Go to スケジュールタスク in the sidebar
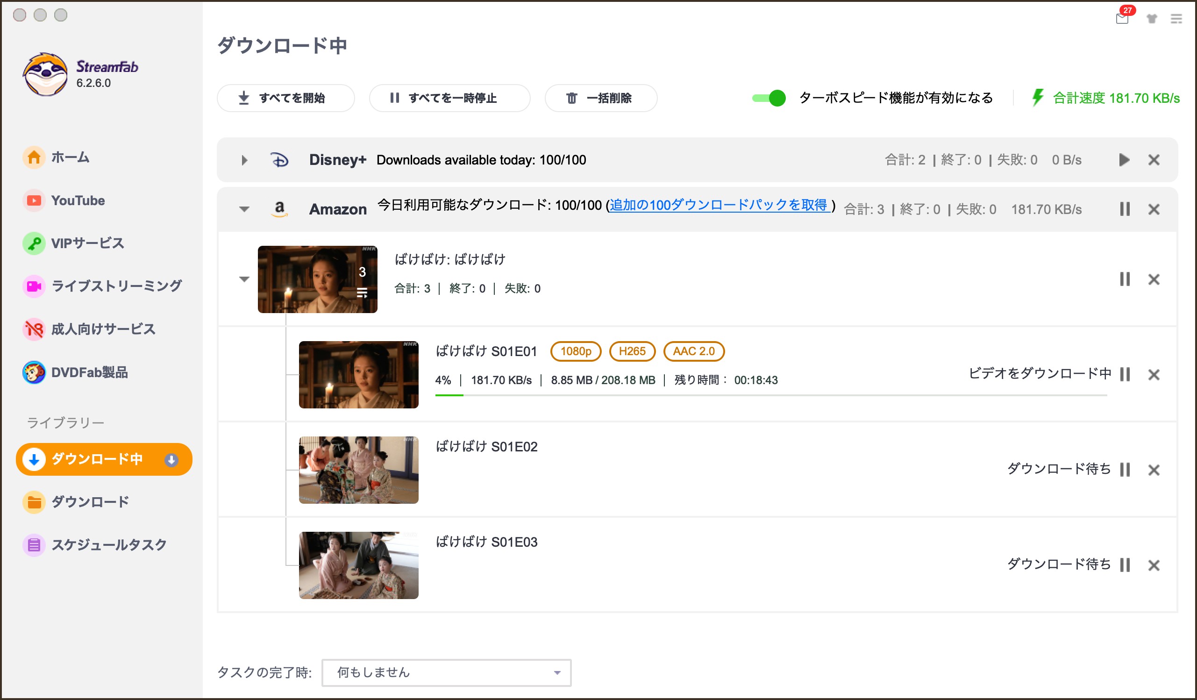Screen dimensions: 1197x700 point(108,544)
